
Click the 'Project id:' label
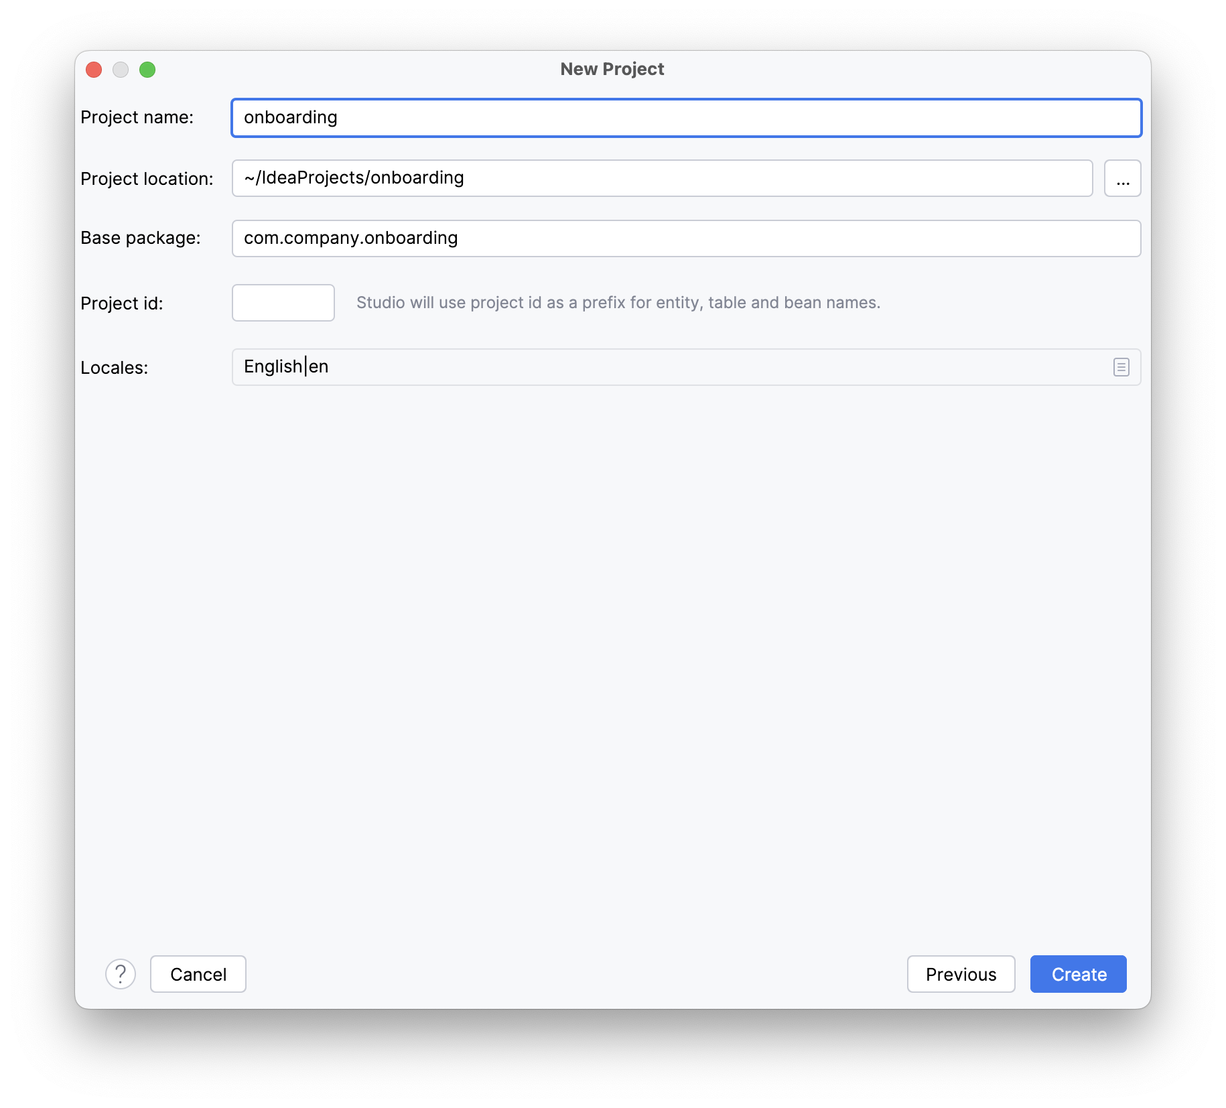tap(122, 303)
